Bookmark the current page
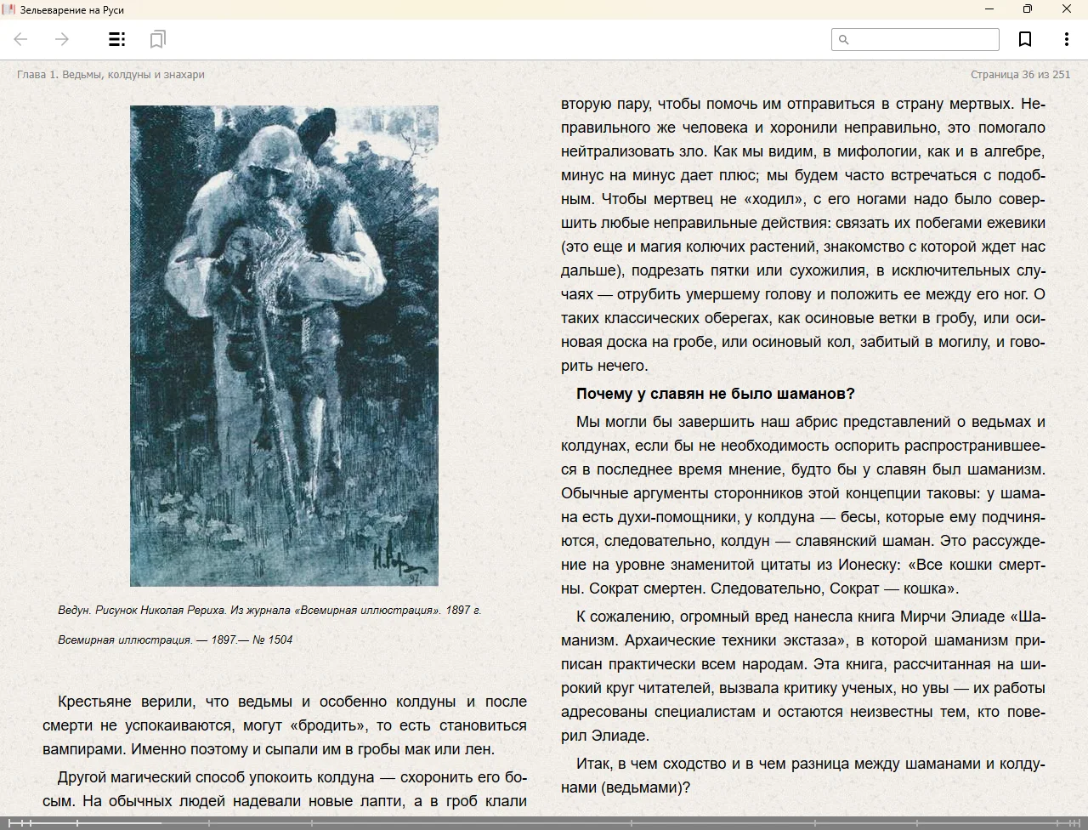 [1025, 39]
